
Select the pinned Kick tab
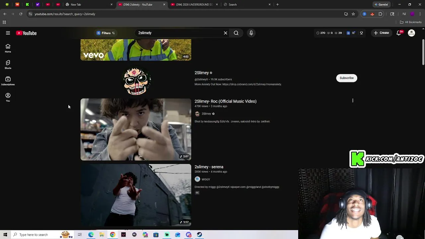(27, 5)
